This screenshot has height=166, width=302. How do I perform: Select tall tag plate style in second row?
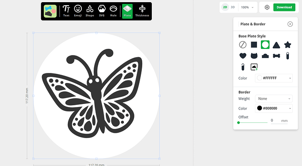(288, 56)
